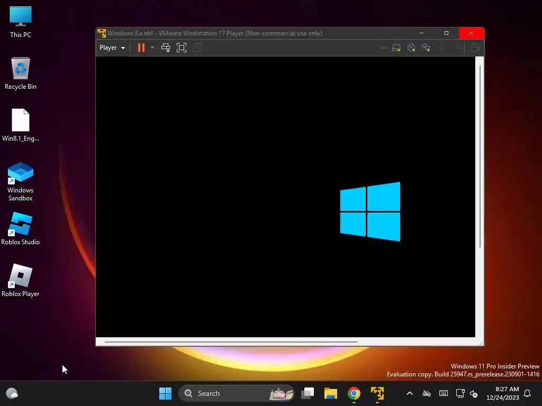Open touch keyboard tray icon
542x406 pixels.
point(444,393)
